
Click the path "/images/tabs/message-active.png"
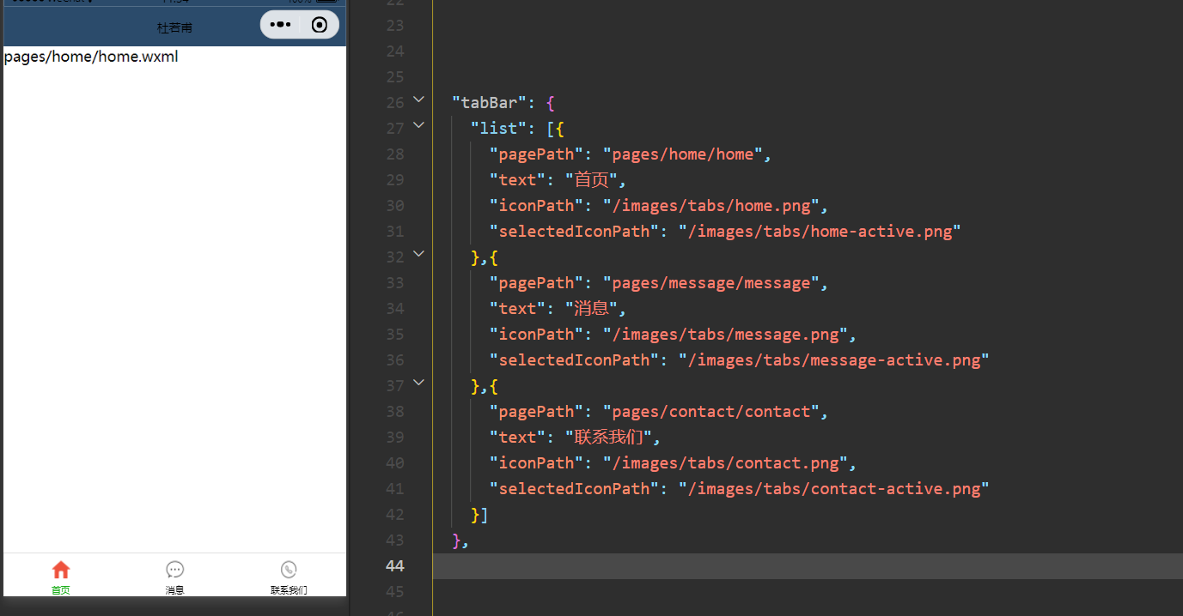pos(834,360)
